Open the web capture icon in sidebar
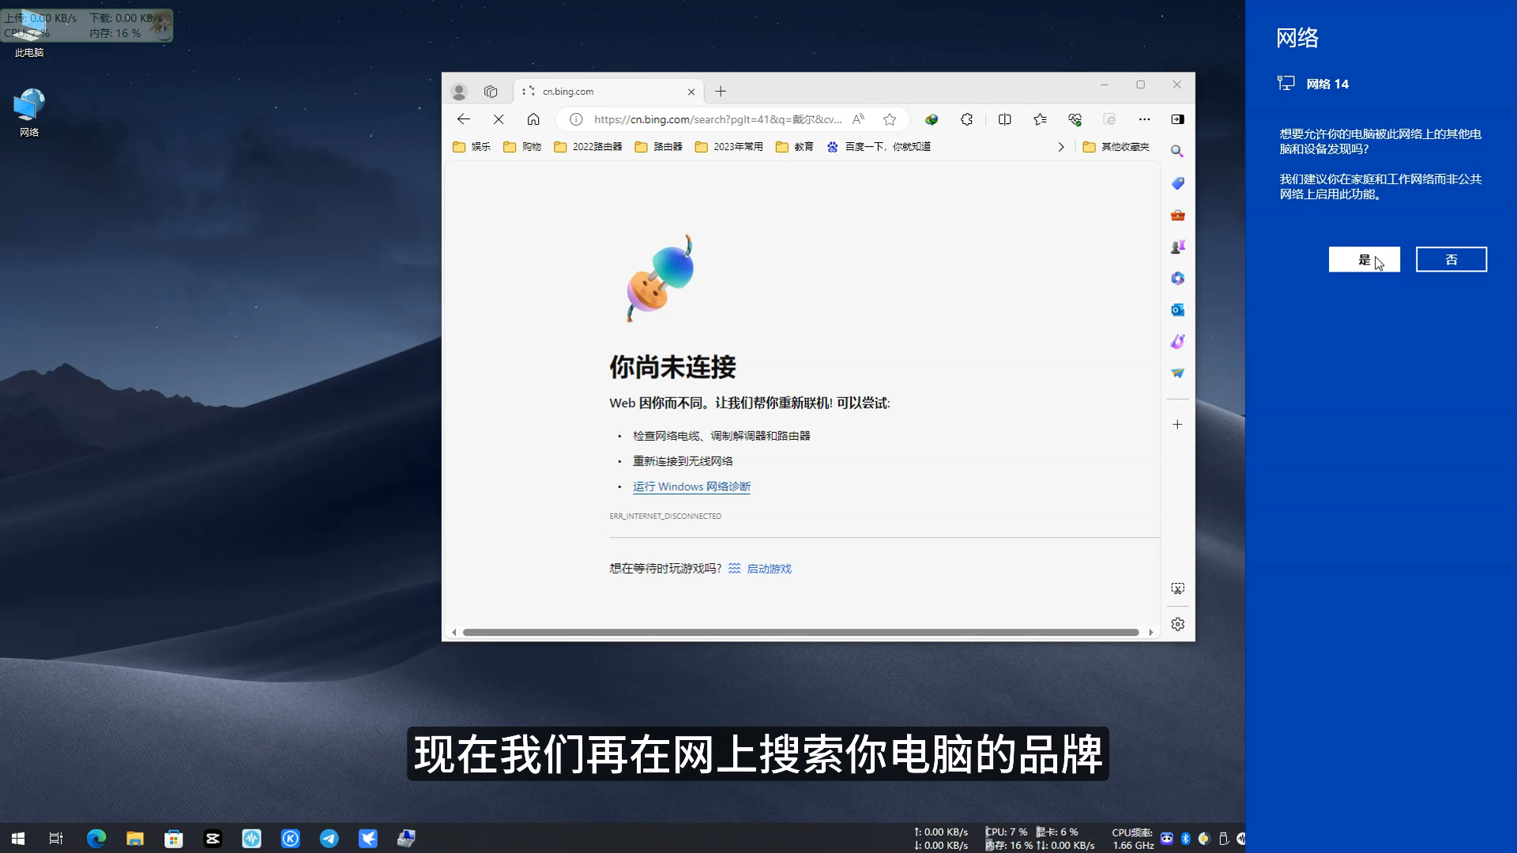 (1177, 588)
